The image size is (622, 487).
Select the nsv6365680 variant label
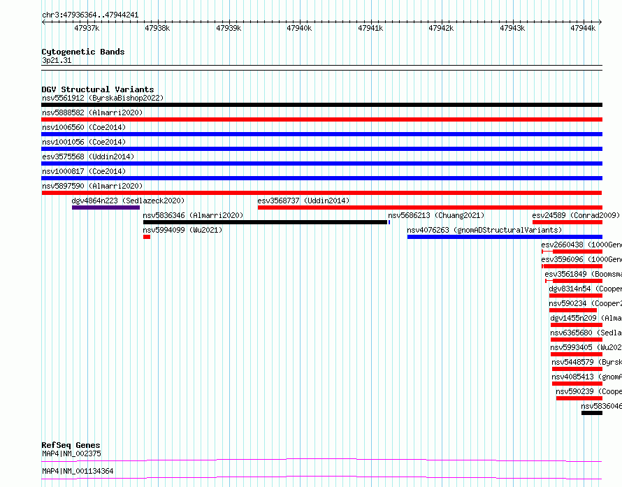(586, 333)
